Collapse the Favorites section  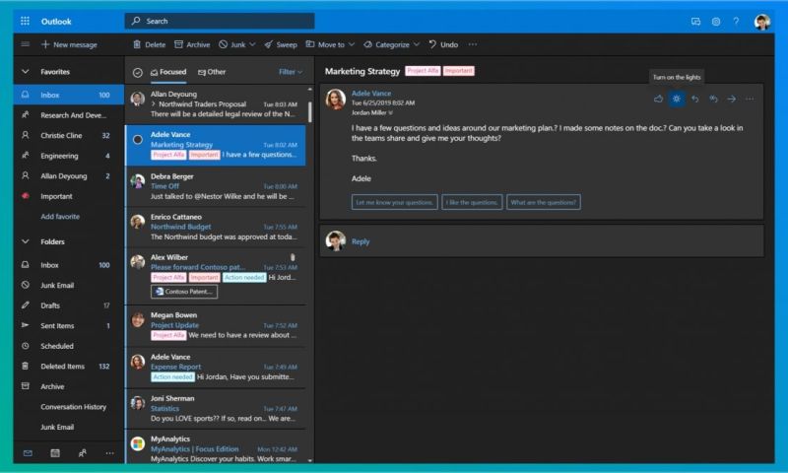tap(26, 71)
